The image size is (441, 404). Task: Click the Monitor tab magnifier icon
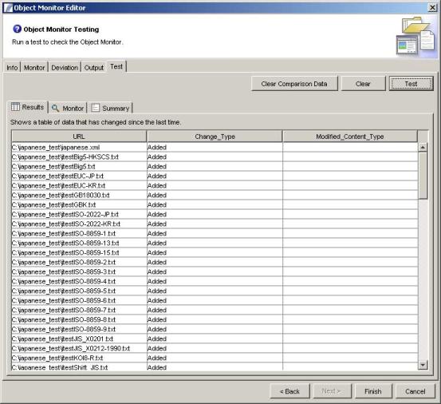click(x=55, y=108)
